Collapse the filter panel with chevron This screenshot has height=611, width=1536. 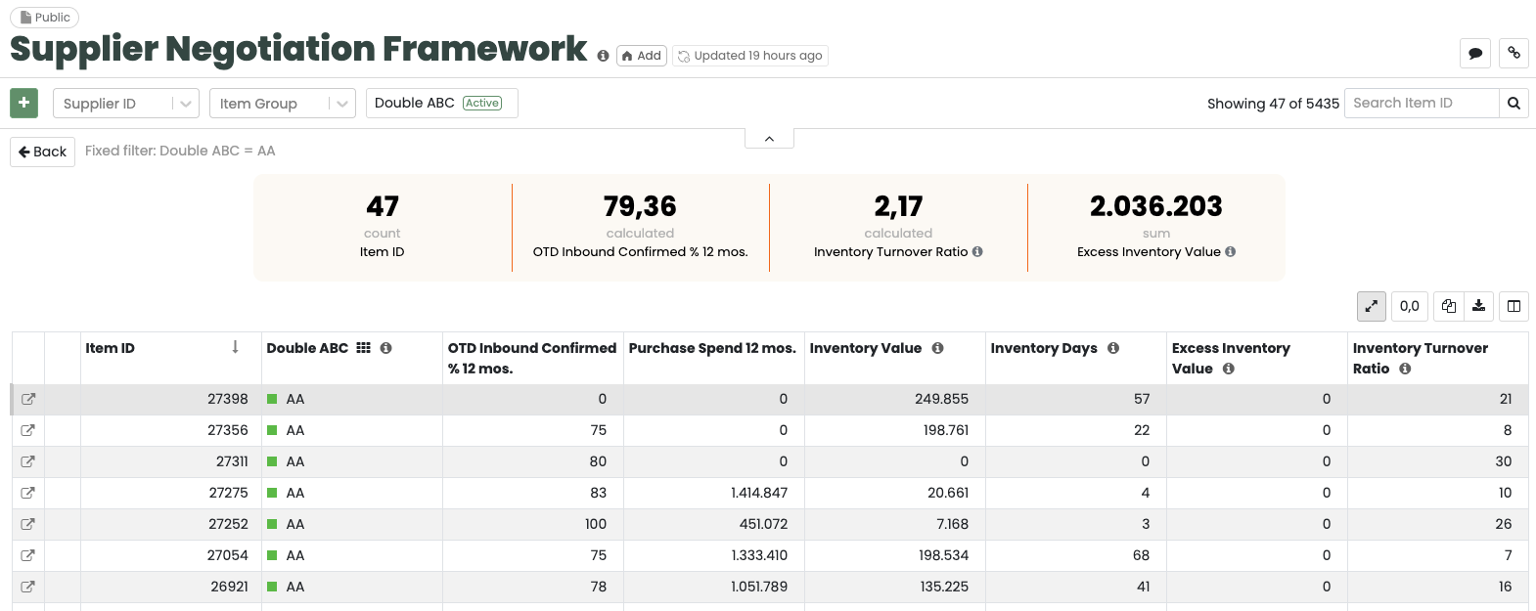click(x=769, y=139)
